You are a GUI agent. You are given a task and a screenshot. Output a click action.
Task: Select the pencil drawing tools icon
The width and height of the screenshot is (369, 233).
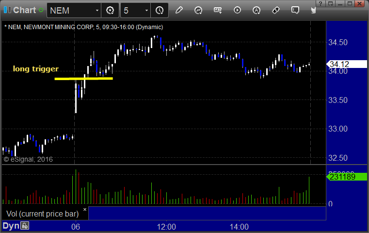point(179,10)
